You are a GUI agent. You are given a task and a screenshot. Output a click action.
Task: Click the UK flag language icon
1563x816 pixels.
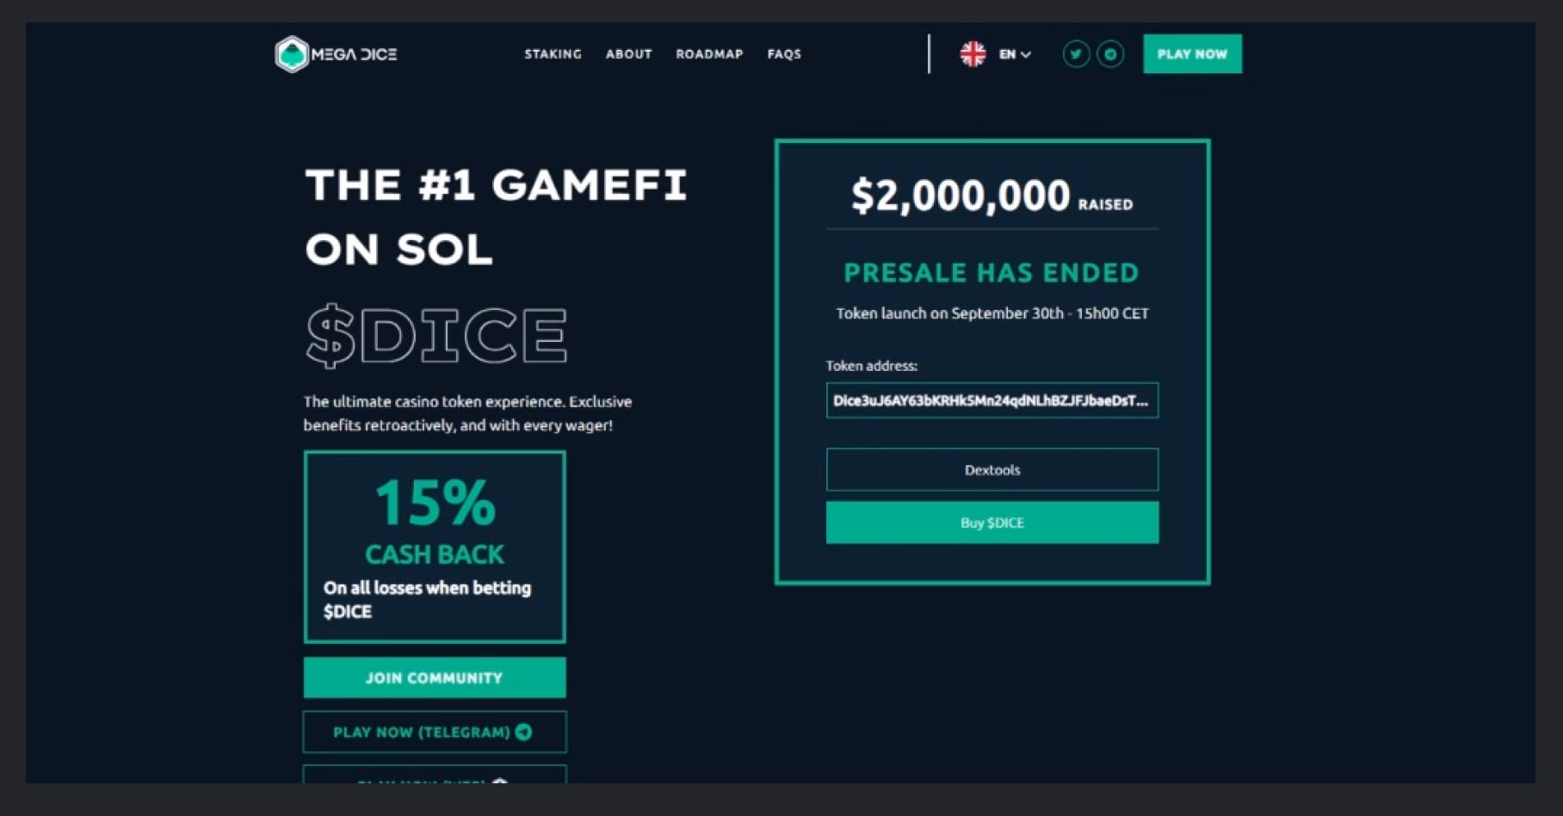pos(973,54)
